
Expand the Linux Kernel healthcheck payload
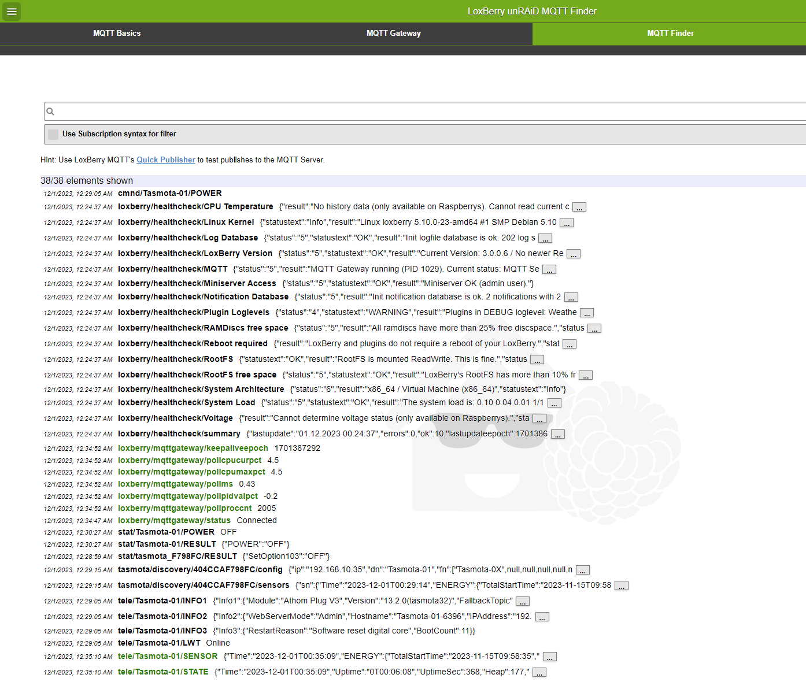tap(566, 223)
